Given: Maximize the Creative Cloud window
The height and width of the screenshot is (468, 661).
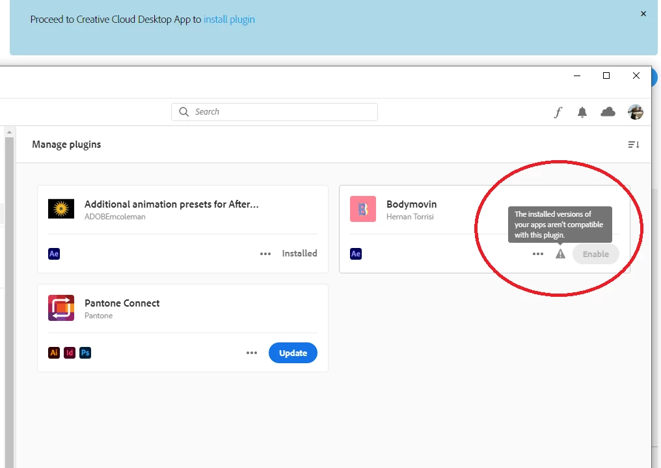Looking at the screenshot, I should [x=606, y=76].
